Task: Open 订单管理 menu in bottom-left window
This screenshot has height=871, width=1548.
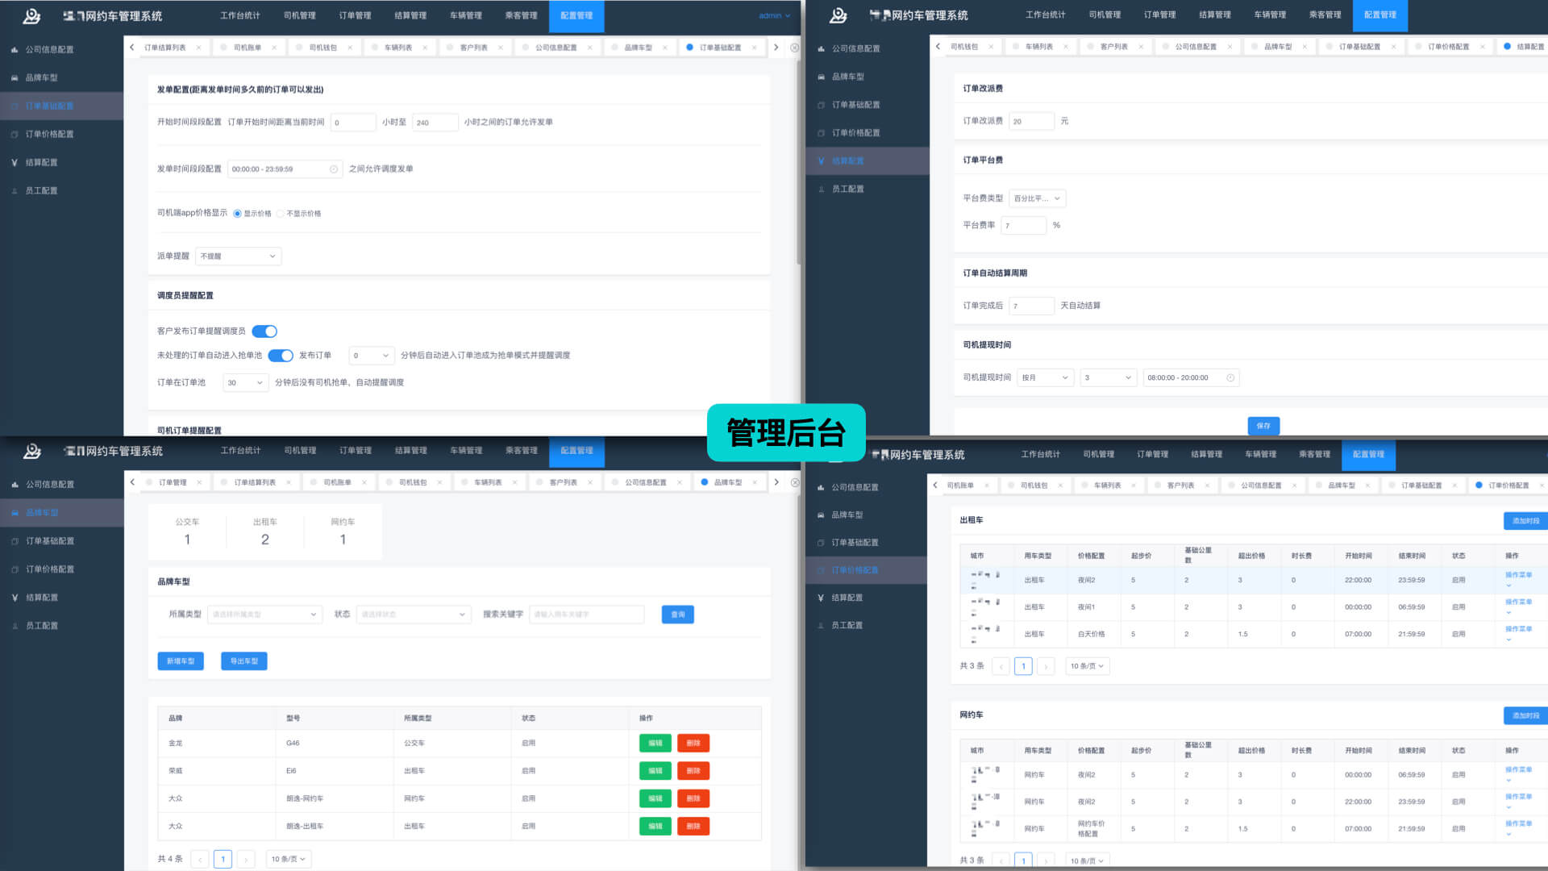Action: point(356,451)
